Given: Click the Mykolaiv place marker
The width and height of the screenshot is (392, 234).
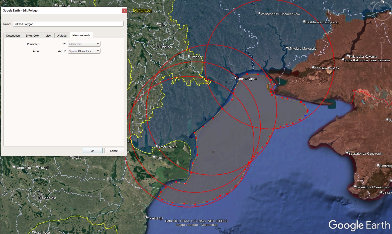Looking at the screenshot, I should click(287, 48).
